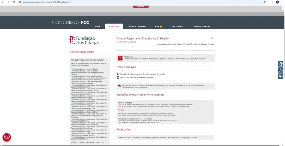Click the internet registration globe icon

pyautogui.click(x=118, y=74)
